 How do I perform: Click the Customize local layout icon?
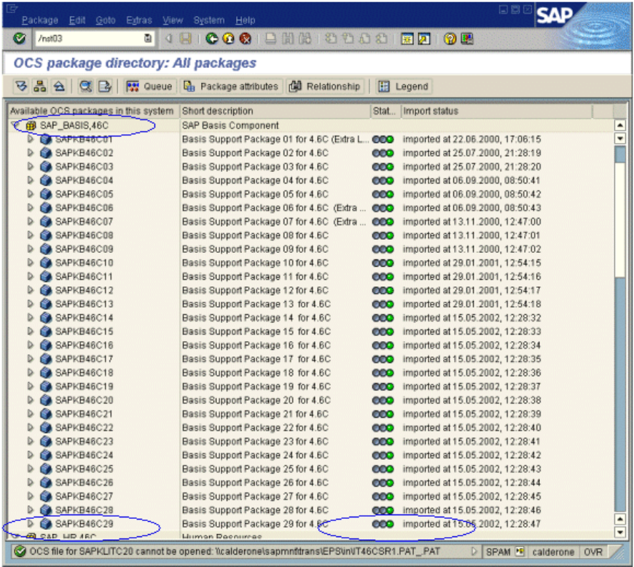(467, 39)
